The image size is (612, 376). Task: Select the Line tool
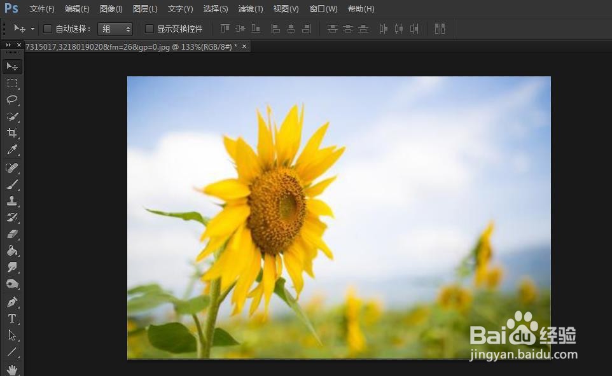[12, 352]
